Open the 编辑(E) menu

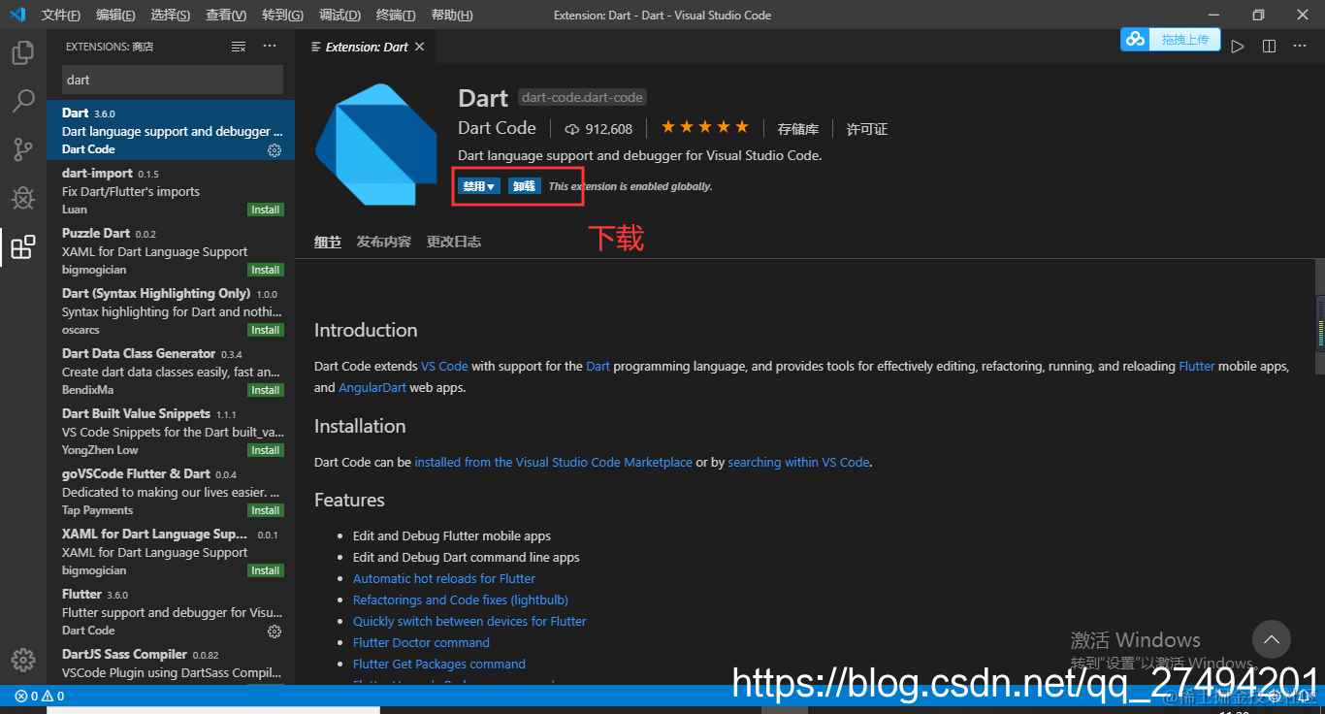(115, 15)
